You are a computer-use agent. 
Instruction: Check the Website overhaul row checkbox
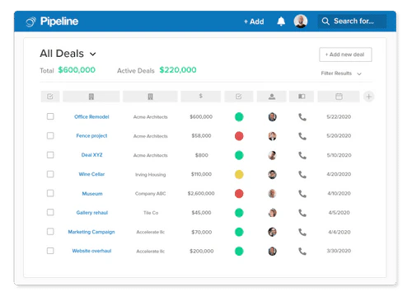coord(50,251)
